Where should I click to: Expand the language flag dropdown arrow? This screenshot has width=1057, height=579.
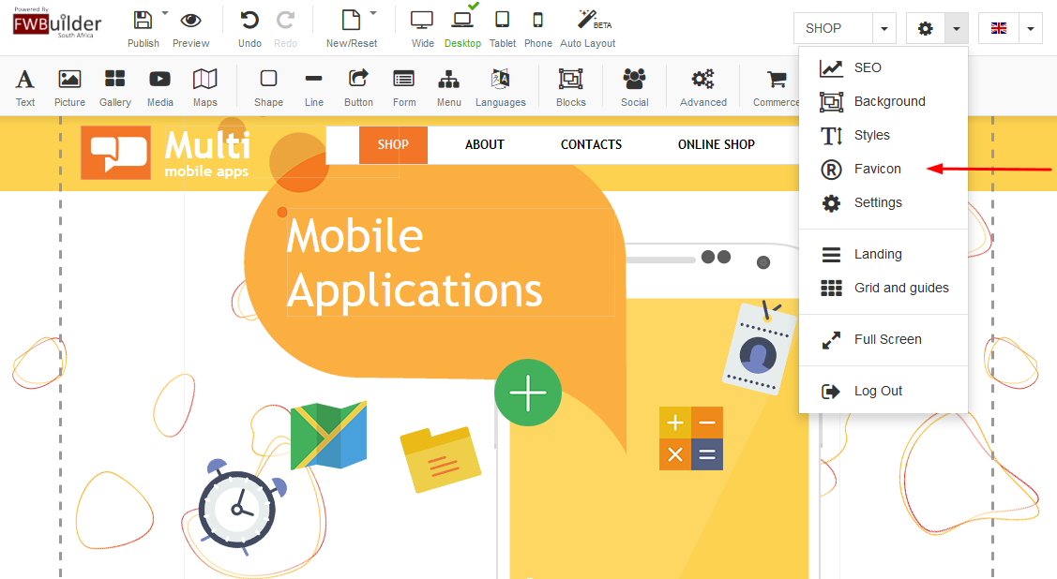1031,28
